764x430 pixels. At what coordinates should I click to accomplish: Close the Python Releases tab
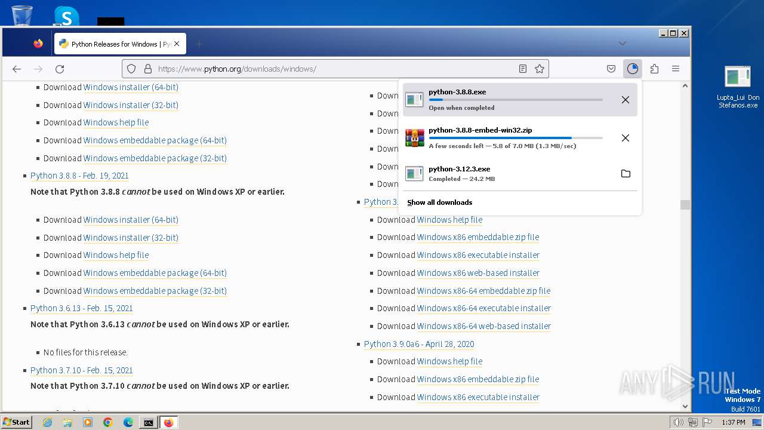tap(177, 44)
